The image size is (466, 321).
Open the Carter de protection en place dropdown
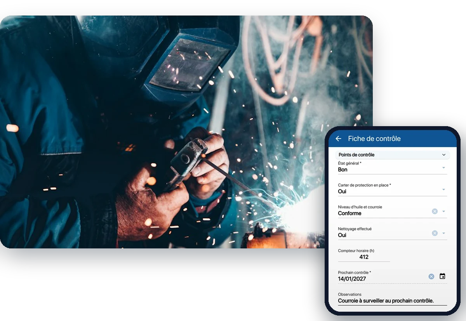[444, 189]
